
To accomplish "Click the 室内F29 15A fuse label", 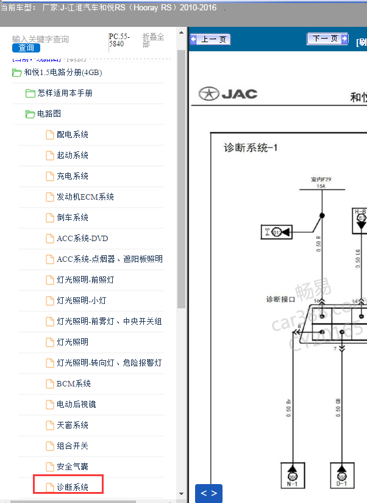I will pyautogui.click(x=321, y=183).
